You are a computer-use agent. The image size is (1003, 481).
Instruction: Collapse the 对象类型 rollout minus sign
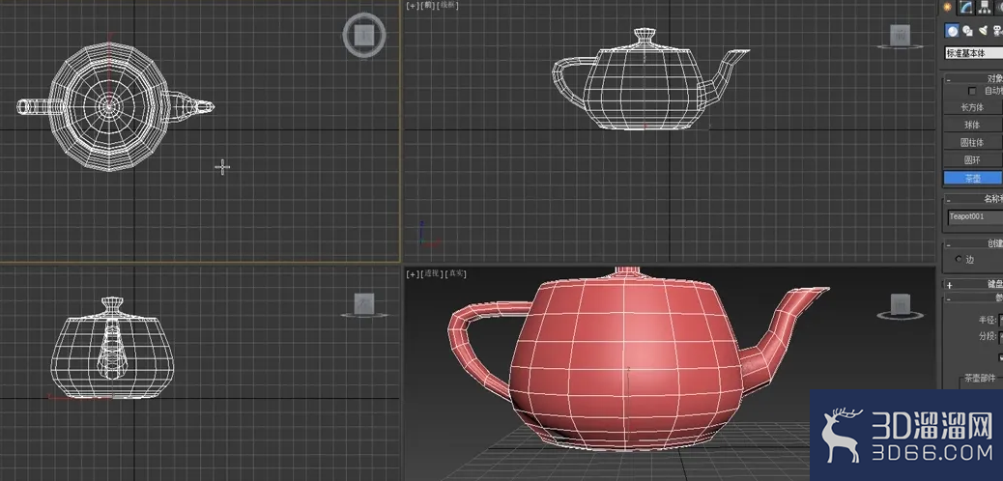tap(949, 78)
